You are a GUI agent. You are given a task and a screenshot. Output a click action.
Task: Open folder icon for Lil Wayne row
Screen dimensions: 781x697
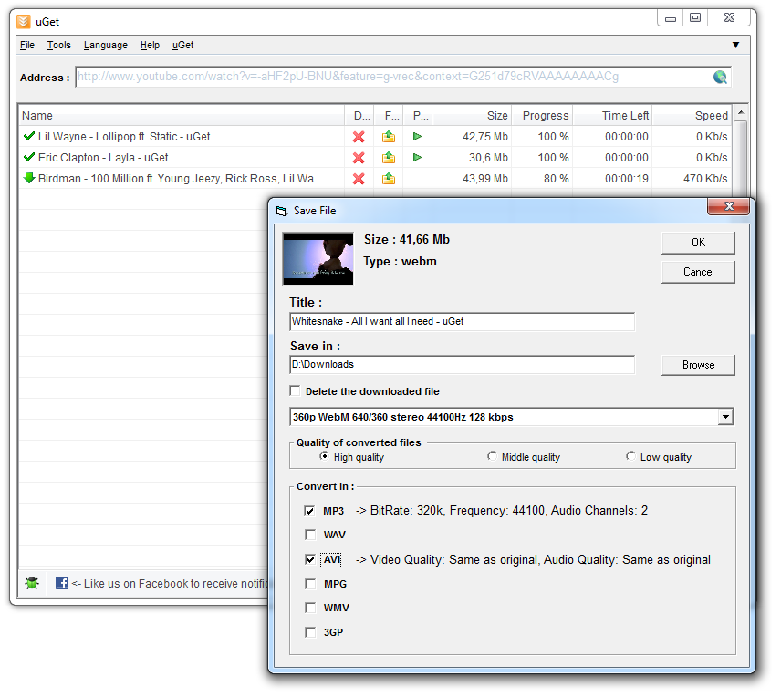[389, 137]
